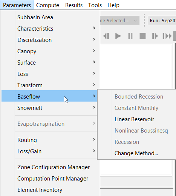Click the fast forward to end icon

tap(167, 36)
